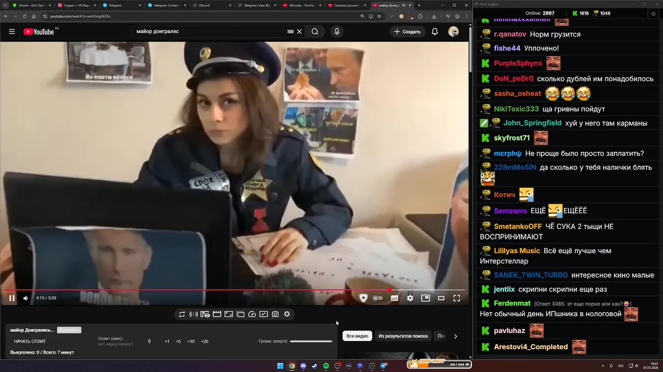
Task: Open the player settings gear
Action: 410,298
